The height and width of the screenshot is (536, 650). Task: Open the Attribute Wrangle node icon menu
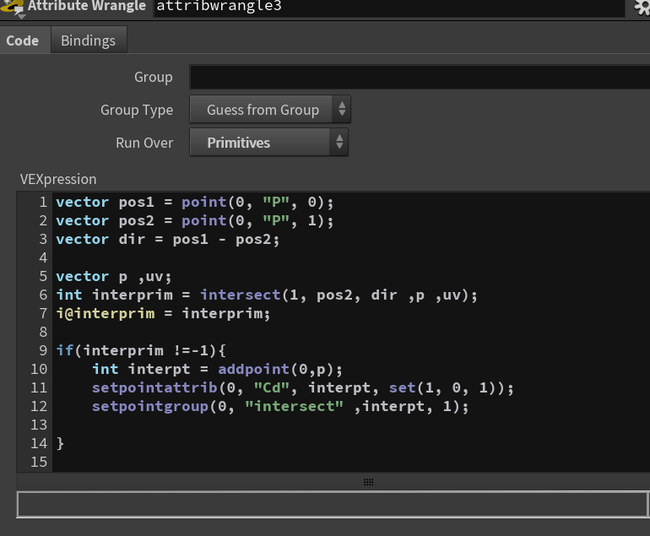coord(13,8)
